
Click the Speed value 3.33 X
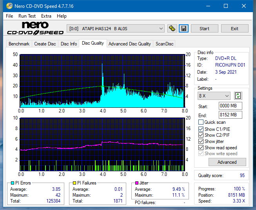point(239,201)
